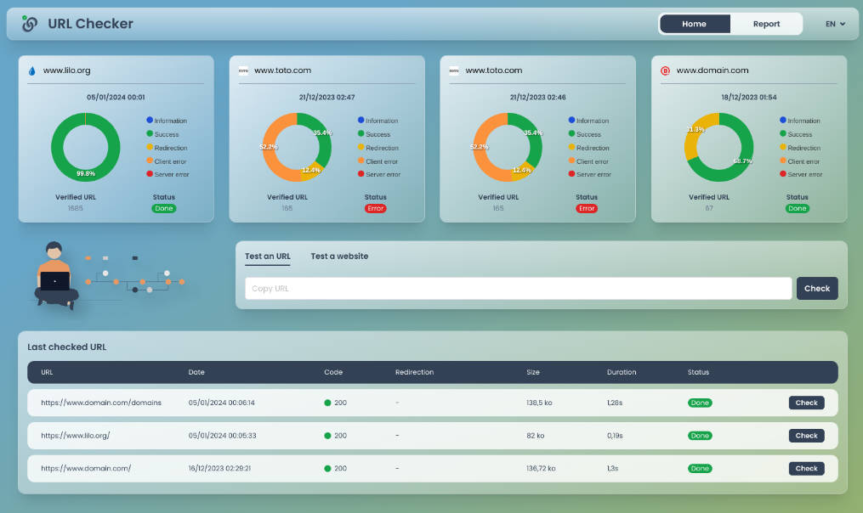Re-check the https://www.lilo.org/ row

(806, 436)
